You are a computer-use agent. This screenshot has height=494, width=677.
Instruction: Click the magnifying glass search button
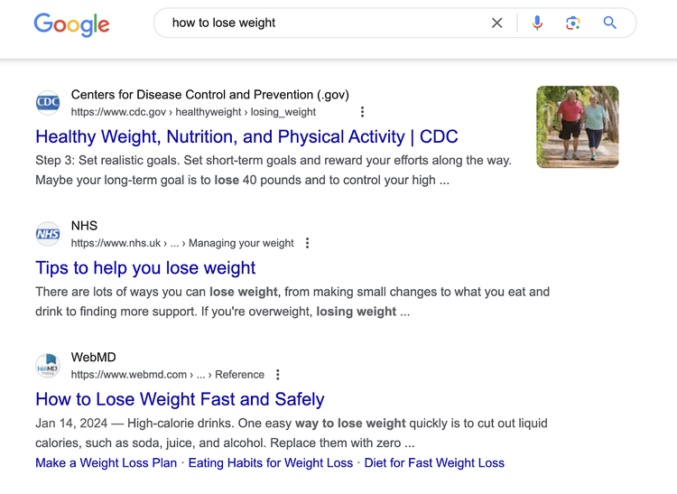609,23
